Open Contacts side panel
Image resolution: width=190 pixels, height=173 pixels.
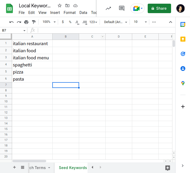click(183, 69)
